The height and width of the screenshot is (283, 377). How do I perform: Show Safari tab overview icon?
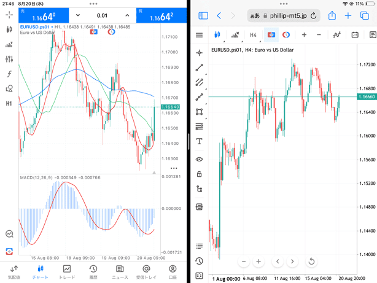[365, 16]
